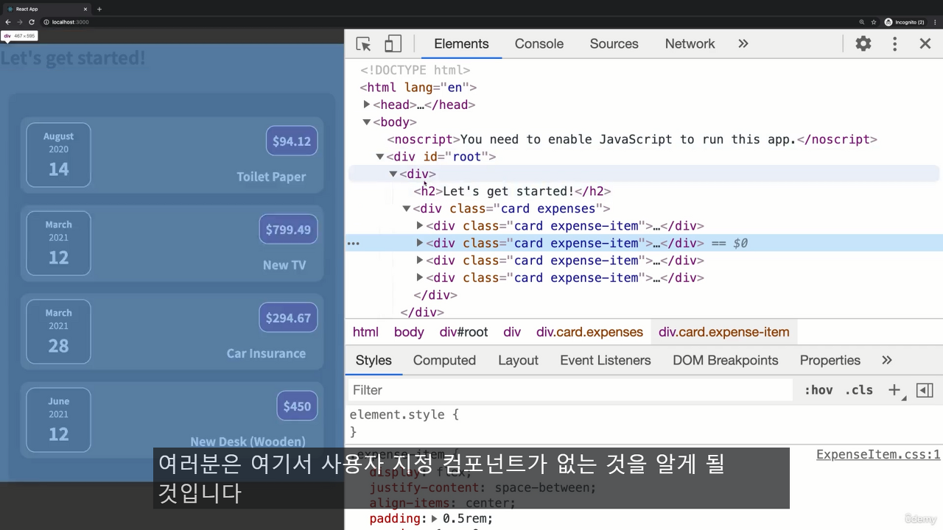Open the Event Listeners tab

(606, 360)
